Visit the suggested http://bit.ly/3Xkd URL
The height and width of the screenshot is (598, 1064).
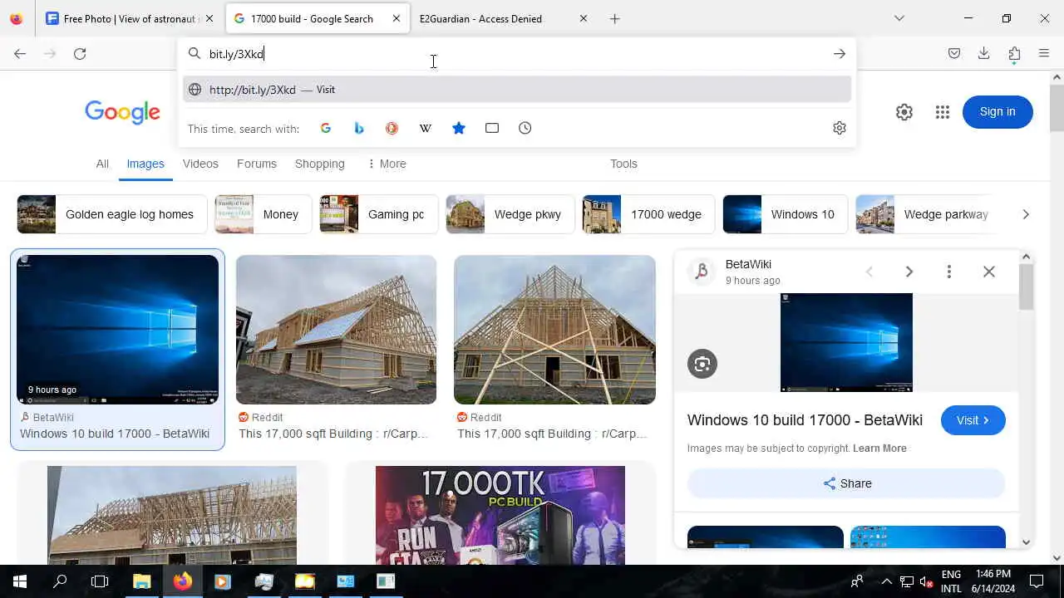(x=517, y=90)
